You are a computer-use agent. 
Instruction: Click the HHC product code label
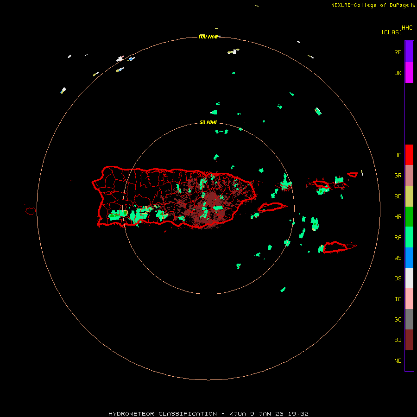tap(407, 28)
